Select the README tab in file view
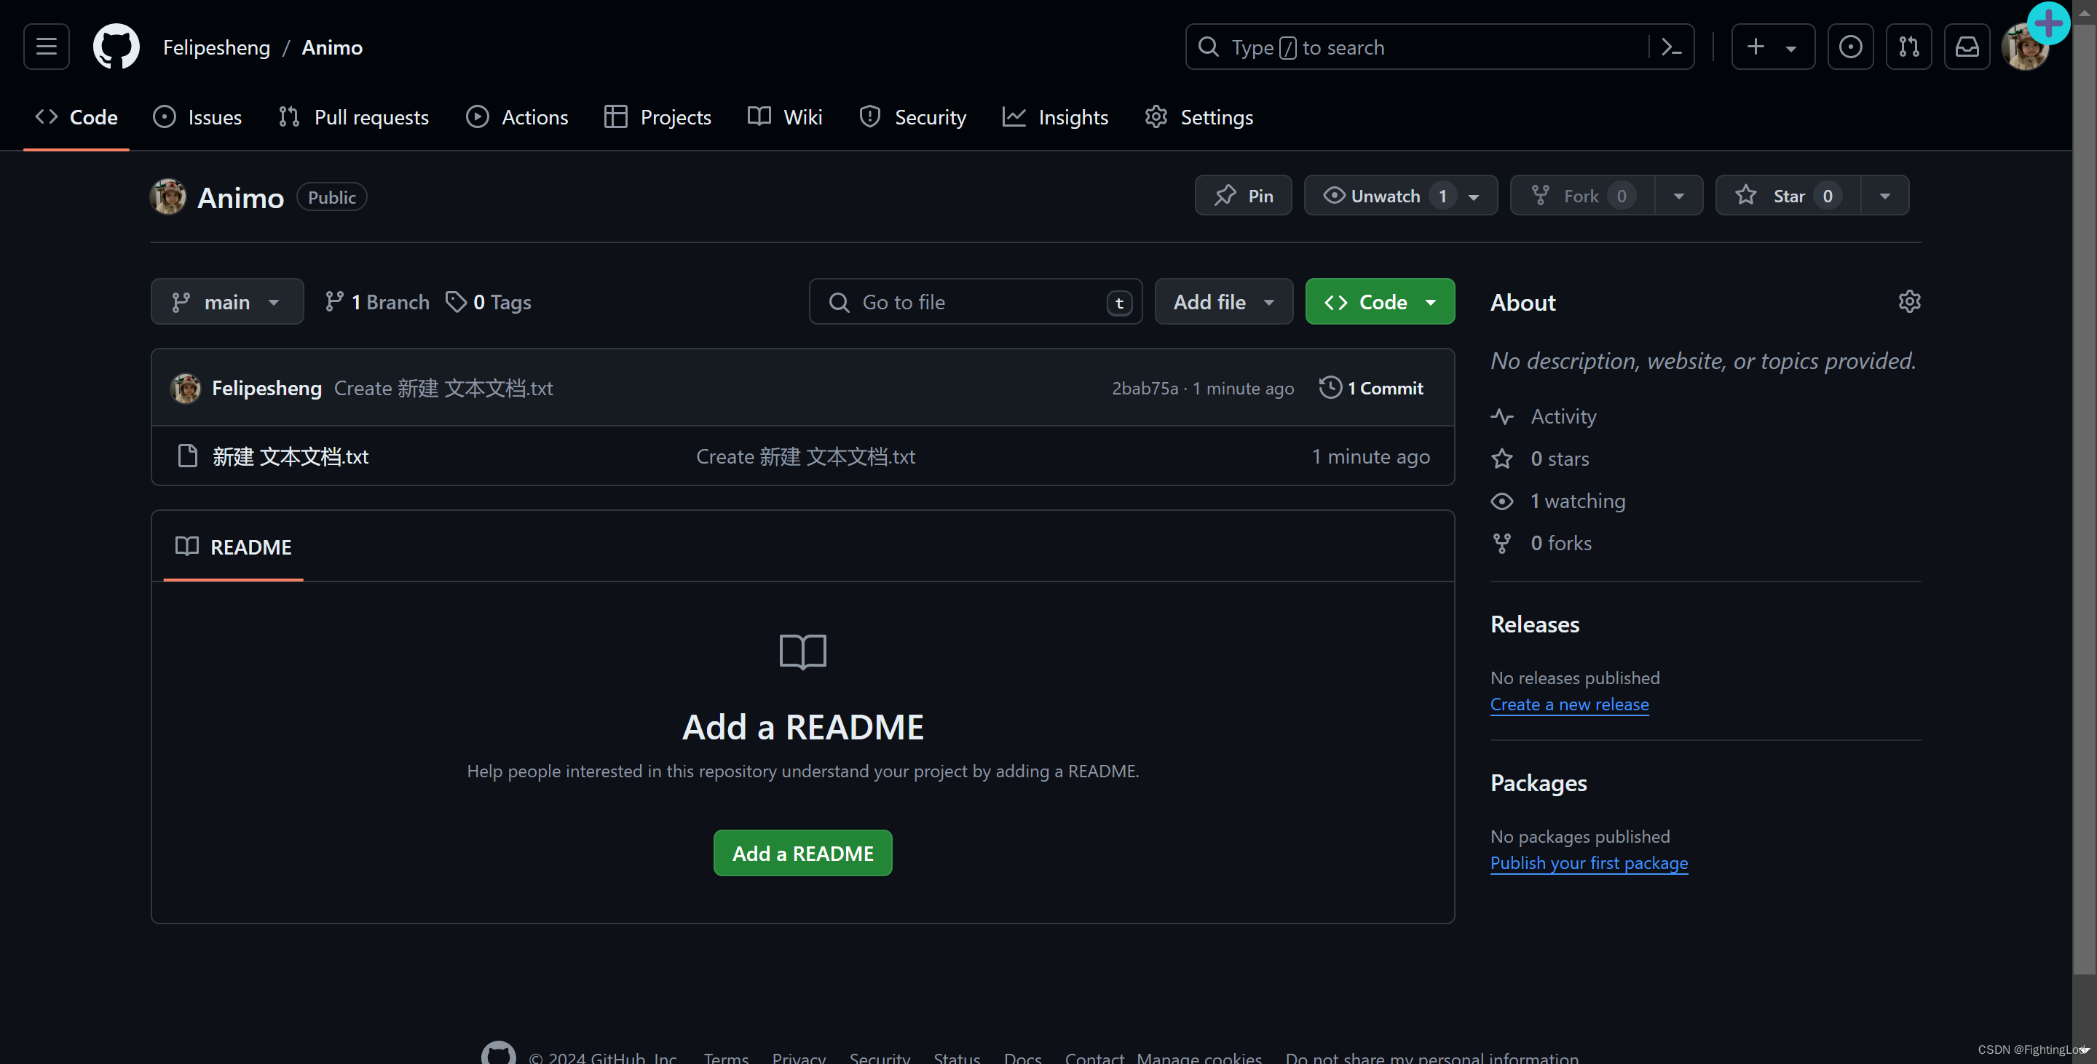This screenshot has height=1064, width=2097. (x=234, y=547)
